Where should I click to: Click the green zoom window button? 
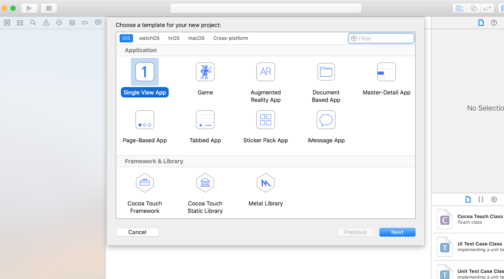(x=13, y=8)
